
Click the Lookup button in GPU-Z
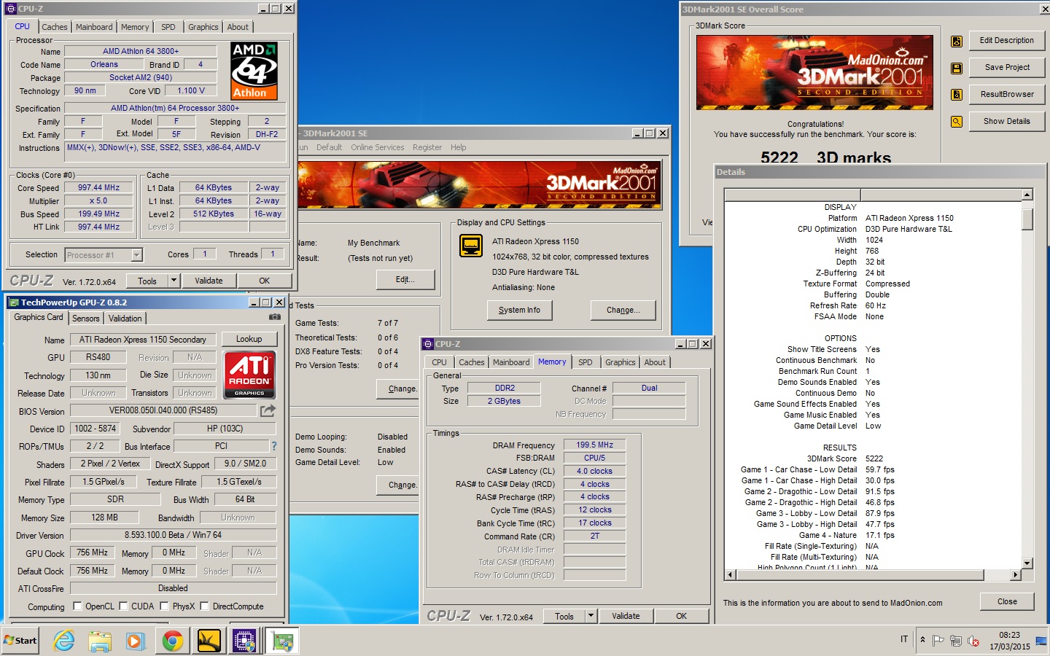[249, 339]
